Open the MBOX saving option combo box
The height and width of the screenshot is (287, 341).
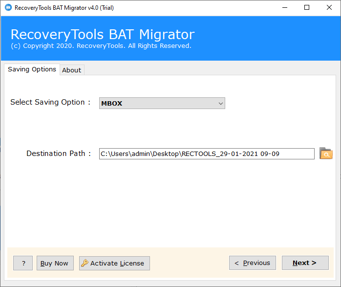162,103
